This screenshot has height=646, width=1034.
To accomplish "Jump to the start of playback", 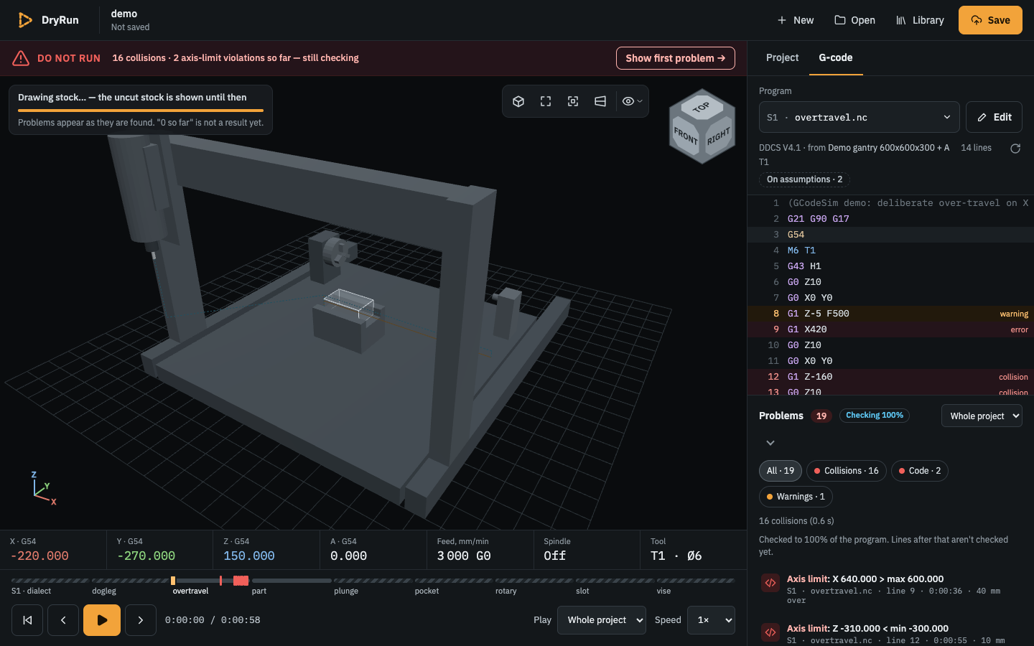I will pos(27,620).
